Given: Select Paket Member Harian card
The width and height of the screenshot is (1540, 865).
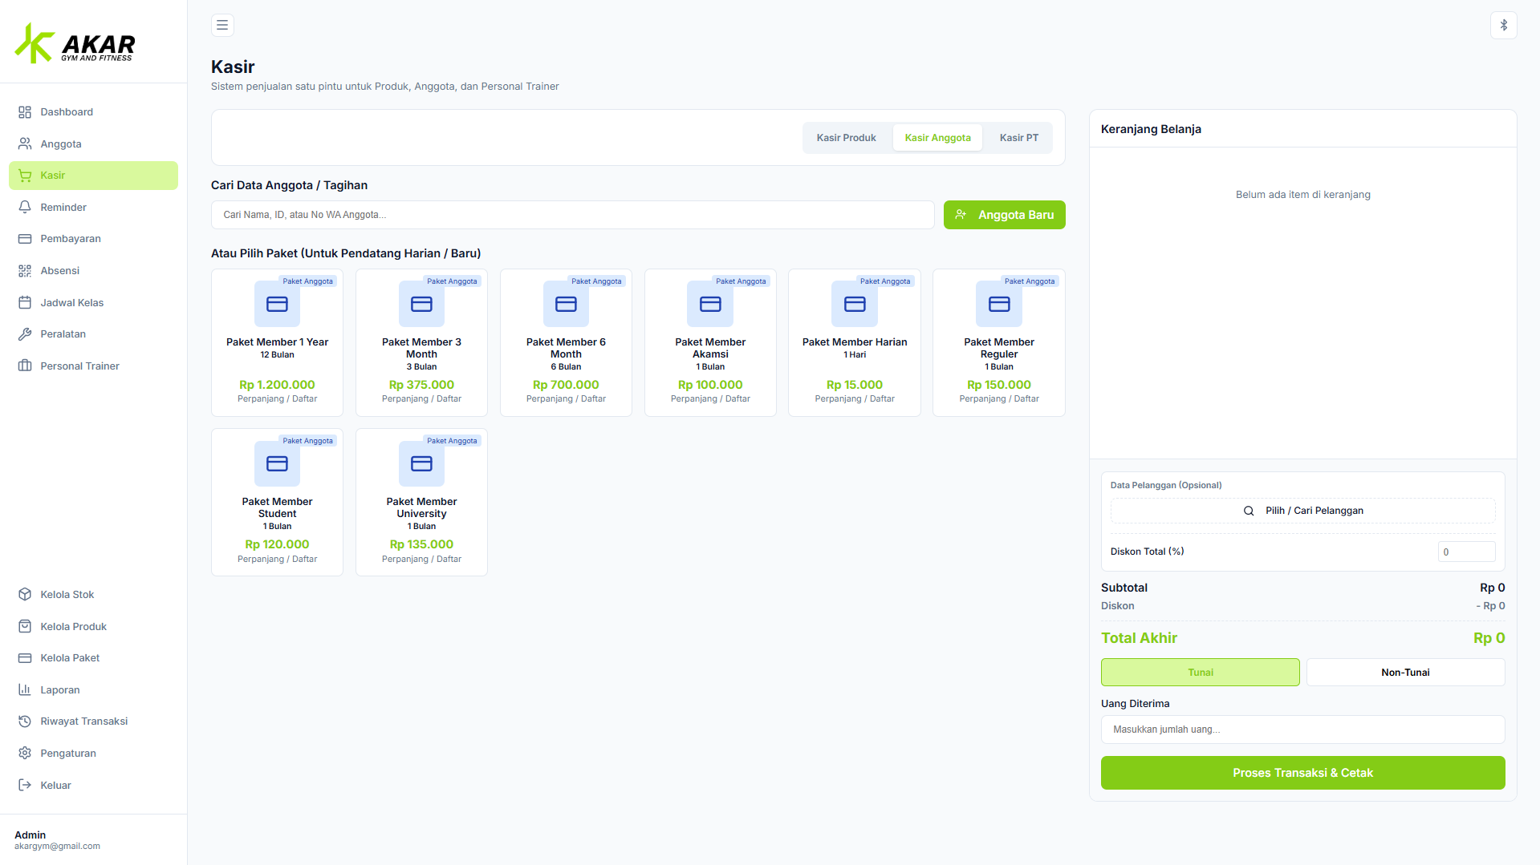Looking at the screenshot, I should [x=855, y=342].
